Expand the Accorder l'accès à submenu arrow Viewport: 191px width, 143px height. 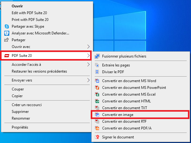(x=89, y=65)
